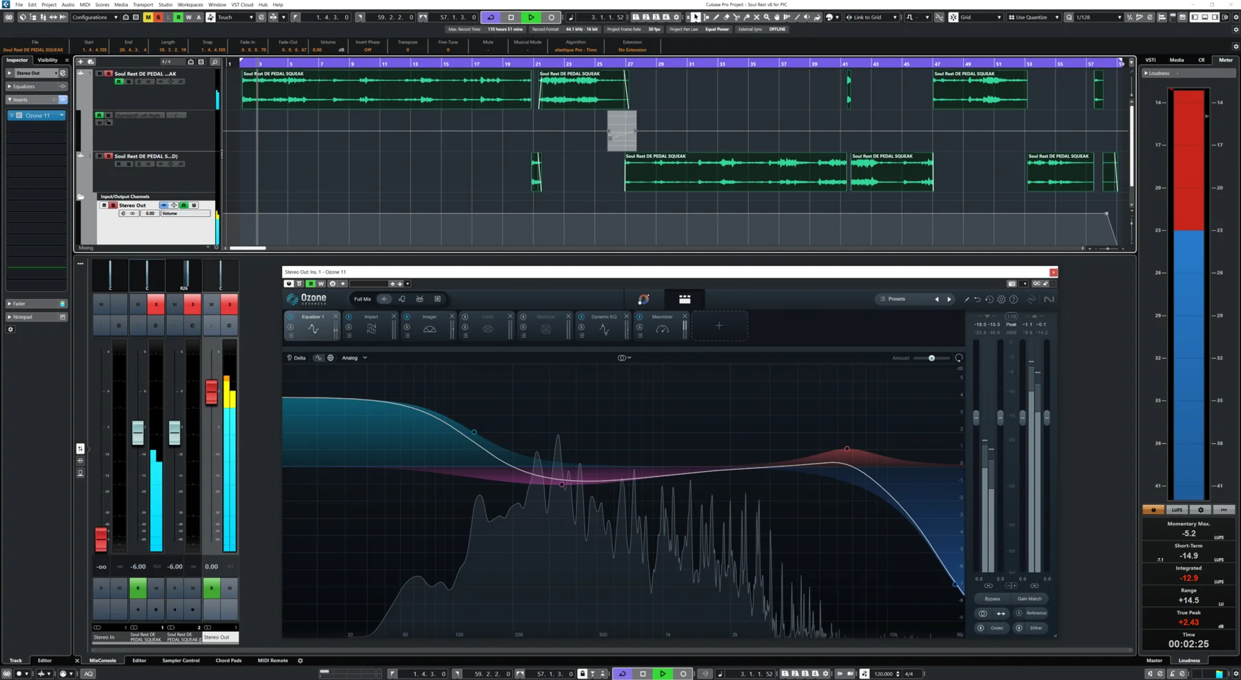Select the Imager module in Ozone
This screenshot has height=680, width=1241.
[430, 325]
